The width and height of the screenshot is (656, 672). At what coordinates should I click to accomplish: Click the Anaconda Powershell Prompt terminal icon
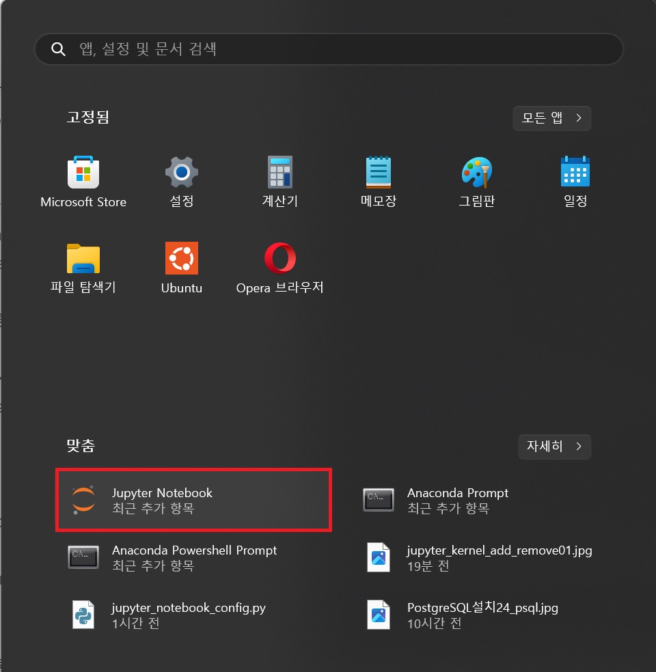point(83,557)
